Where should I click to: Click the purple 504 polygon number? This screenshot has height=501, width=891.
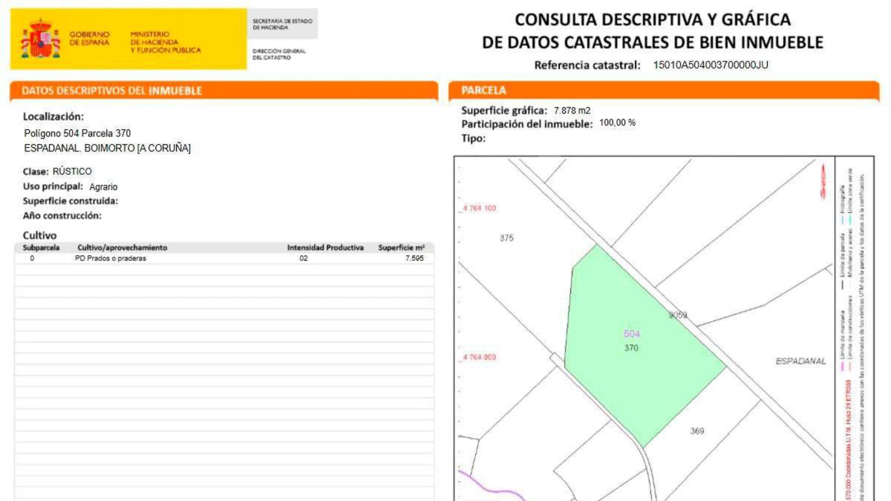pyautogui.click(x=631, y=334)
